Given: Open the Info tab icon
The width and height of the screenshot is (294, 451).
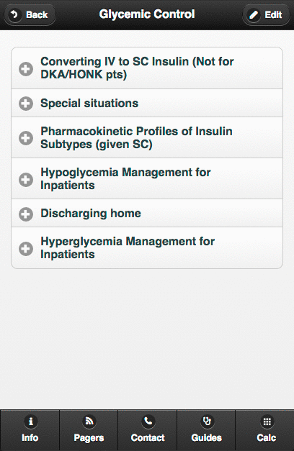Looking at the screenshot, I should click(x=30, y=422).
